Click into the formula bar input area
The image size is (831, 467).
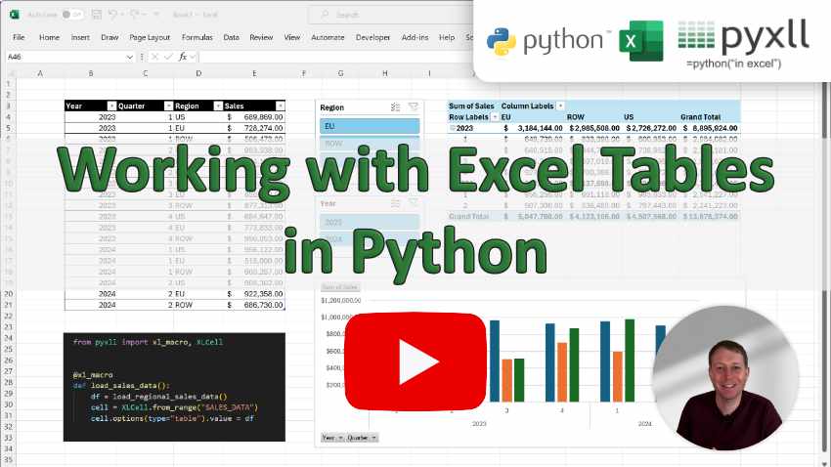tap(336, 57)
